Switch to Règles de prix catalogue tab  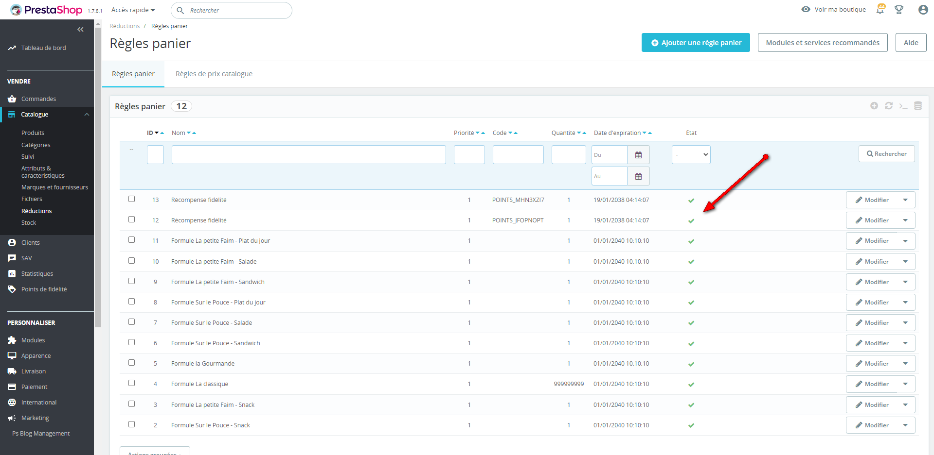[x=214, y=74]
